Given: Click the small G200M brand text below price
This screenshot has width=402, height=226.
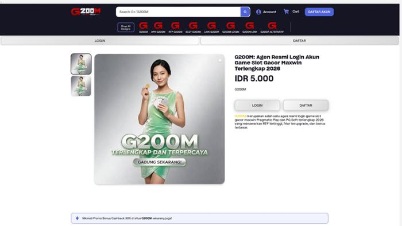Looking at the screenshot, I should [240, 89].
